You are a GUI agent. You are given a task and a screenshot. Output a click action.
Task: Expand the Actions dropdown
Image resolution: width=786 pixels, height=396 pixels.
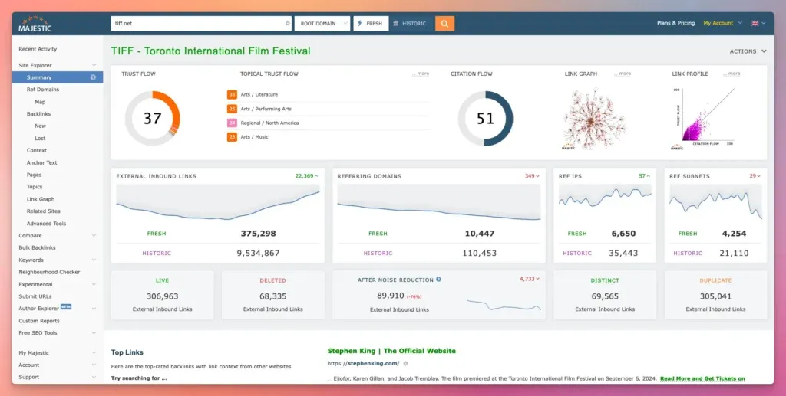coord(748,51)
